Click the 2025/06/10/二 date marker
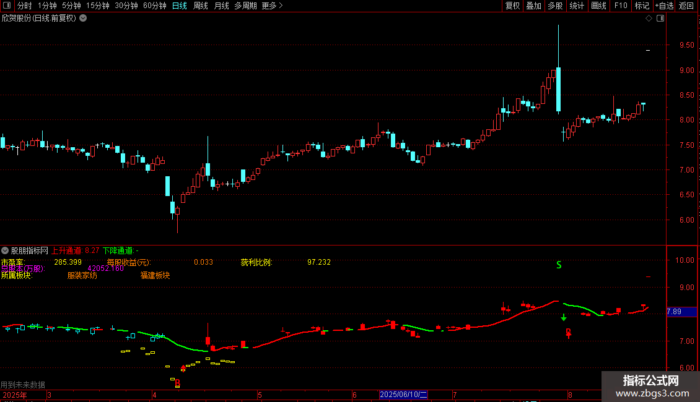The width and height of the screenshot is (700, 402). (x=403, y=395)
